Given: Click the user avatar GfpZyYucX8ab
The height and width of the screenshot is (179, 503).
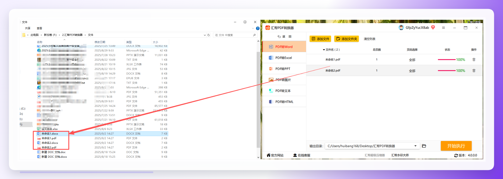Looking at the screenshot, I should tap(401, 28).
